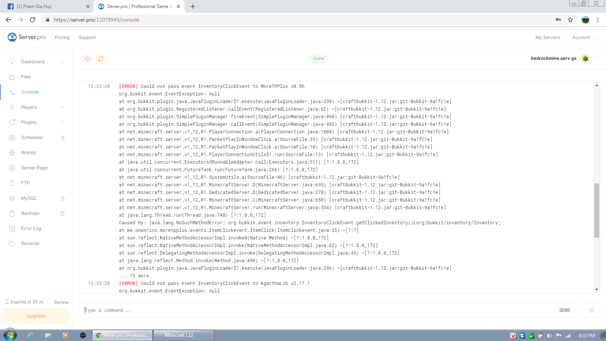
Task: Stop the server with the power icon
Action: tap(87, 59)
